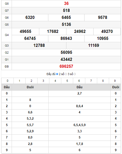Choose digit 6 in the number filter row

point(79,81)
